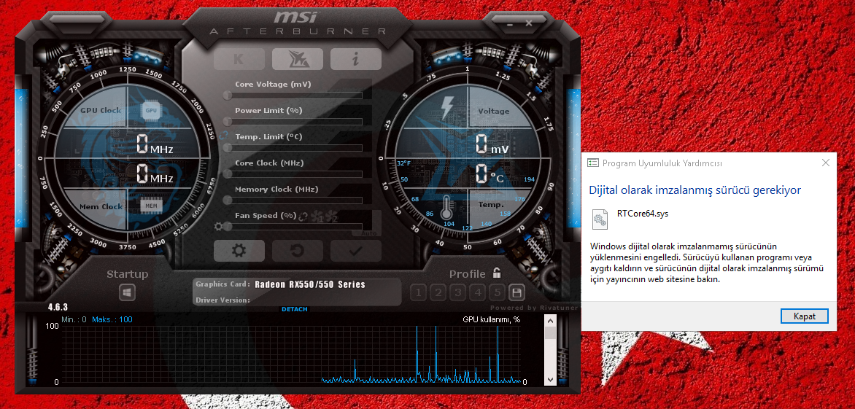Adjust Memory Clock slider handle

pos(227,200)
